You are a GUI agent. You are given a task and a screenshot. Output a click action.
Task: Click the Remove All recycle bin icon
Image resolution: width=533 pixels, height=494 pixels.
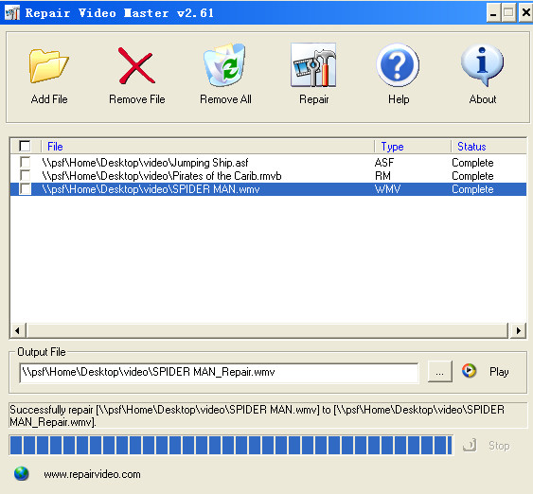coord(224,64)
